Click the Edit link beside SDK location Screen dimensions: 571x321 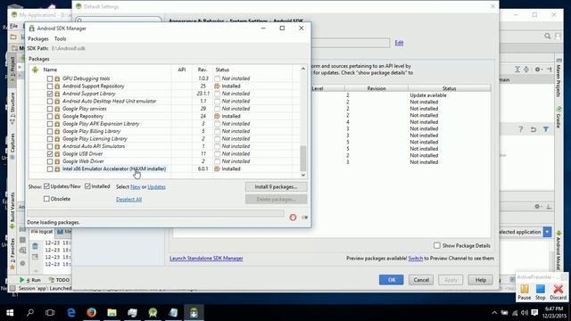coord(399,43)
